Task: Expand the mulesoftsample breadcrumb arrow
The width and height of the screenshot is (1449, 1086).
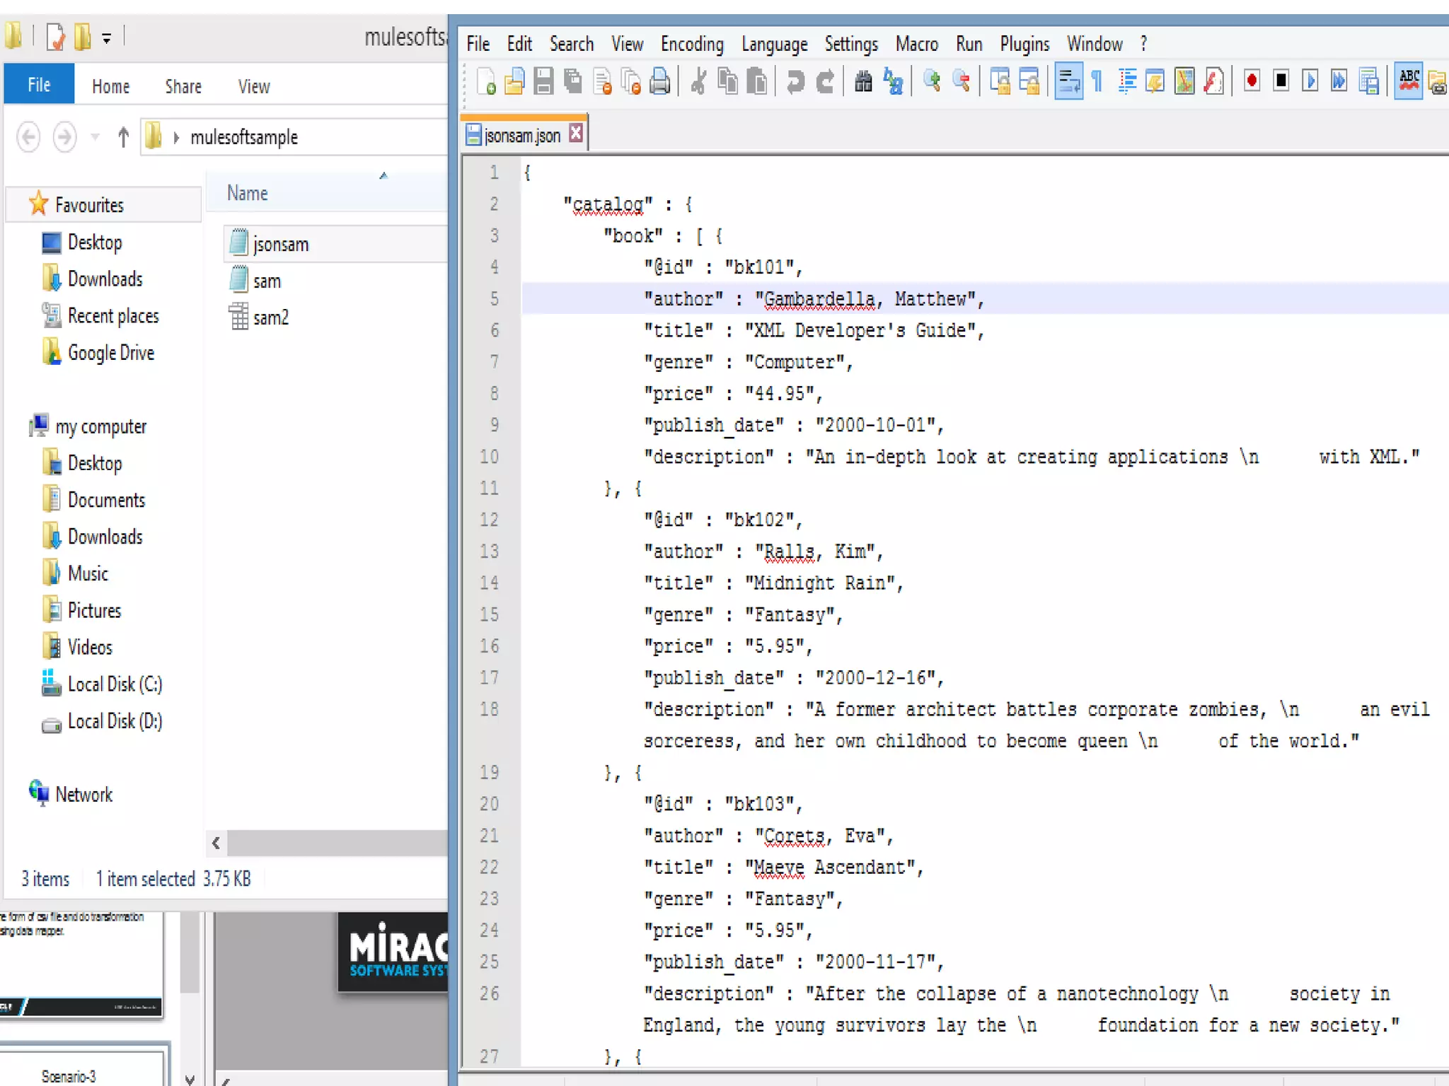Action: pos(176,137)
